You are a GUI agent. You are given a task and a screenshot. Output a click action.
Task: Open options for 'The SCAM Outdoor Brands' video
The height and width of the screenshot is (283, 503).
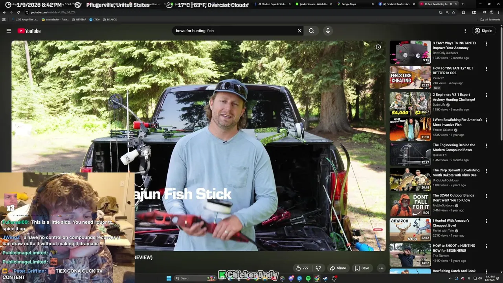486,196
